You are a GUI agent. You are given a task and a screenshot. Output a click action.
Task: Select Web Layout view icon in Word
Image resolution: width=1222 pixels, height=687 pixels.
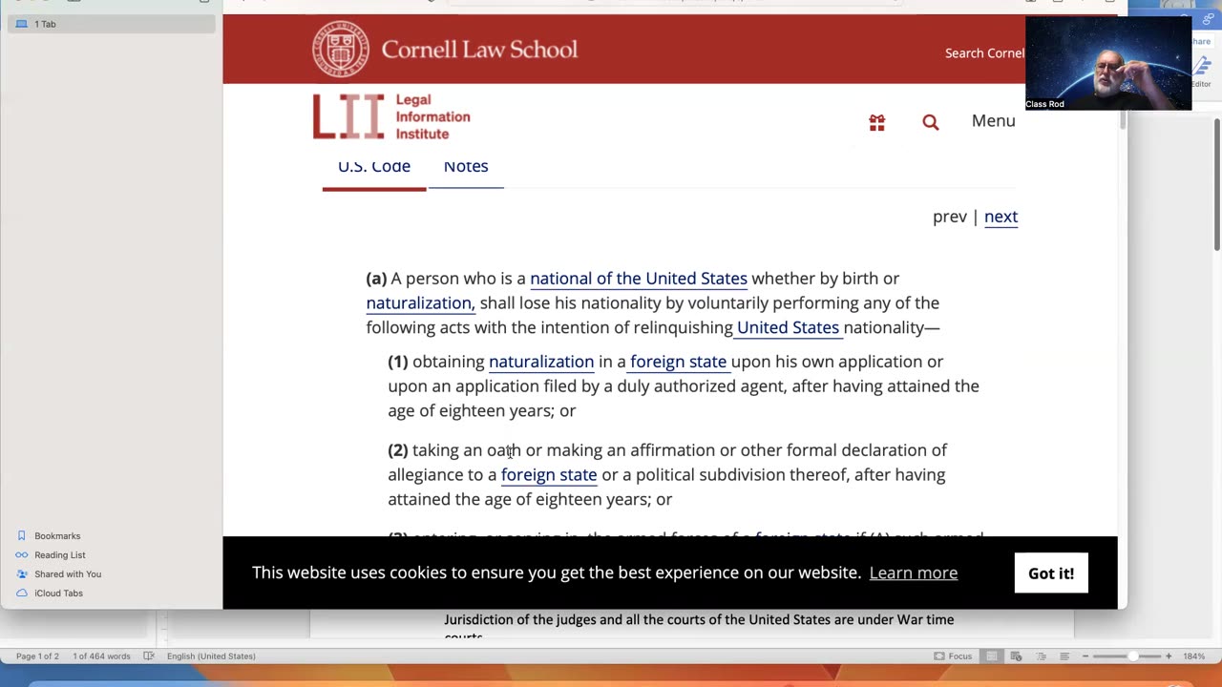click(x=1017, y=656)
